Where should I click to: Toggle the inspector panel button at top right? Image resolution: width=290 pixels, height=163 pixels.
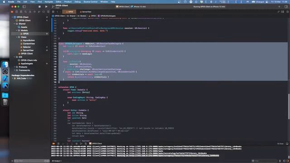[286, 7]
